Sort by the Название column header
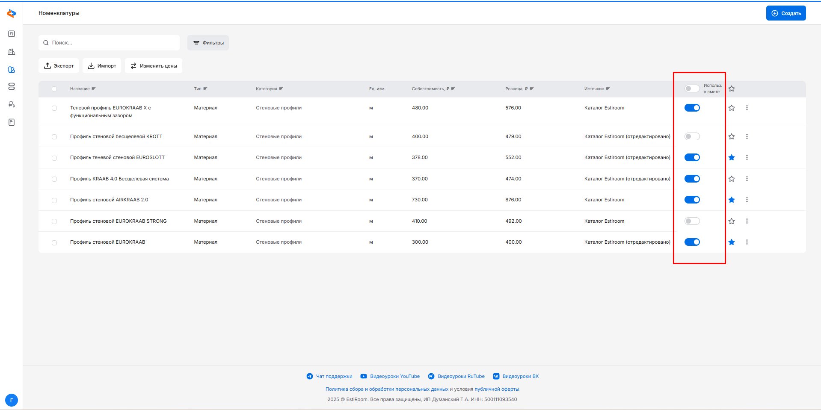The height and width of the screenshot is (410, 821). [80, 89]
